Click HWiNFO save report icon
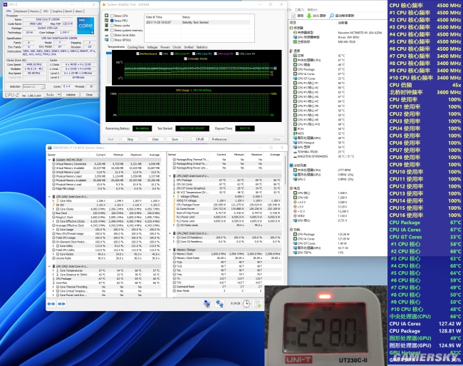 258,303
